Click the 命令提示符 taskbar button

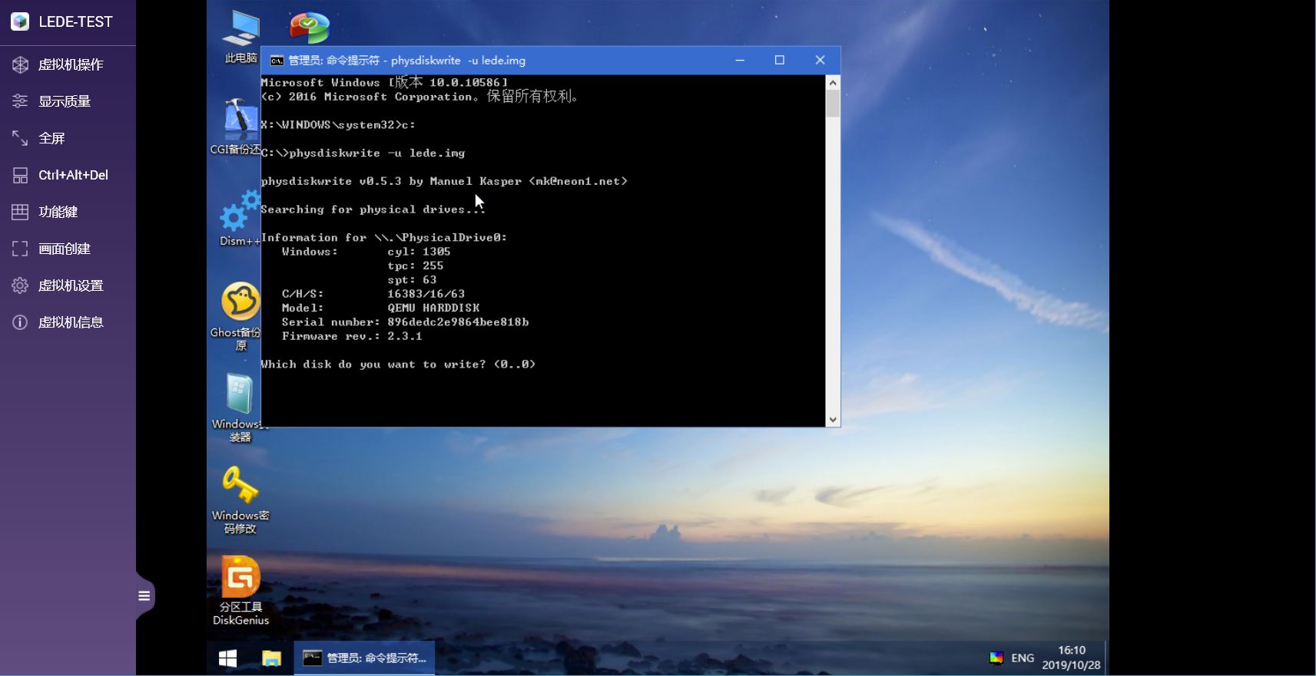tap(364, 658)
